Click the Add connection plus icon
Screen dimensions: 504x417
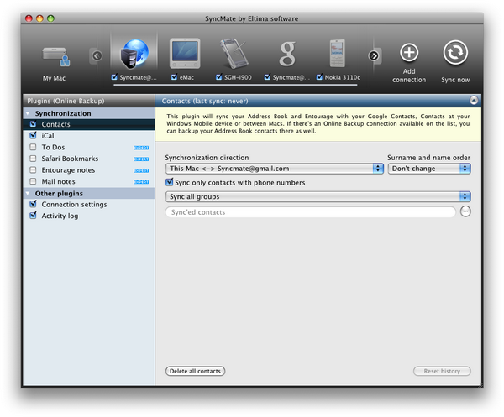point(409,52)
